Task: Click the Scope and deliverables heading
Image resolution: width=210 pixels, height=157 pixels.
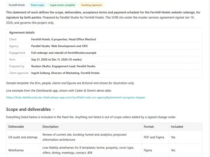Action: tap(28, 109)
